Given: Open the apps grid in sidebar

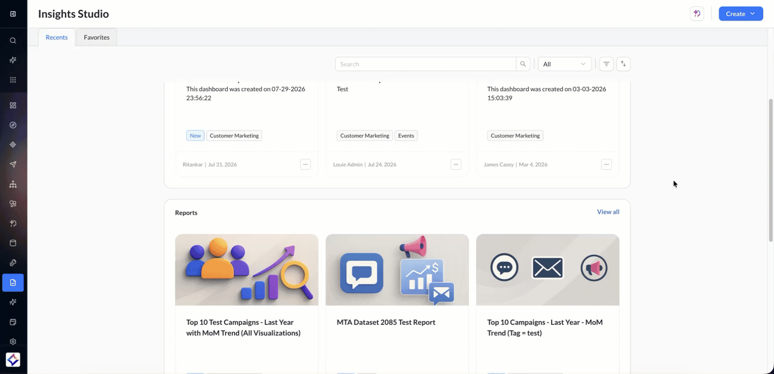Looking at the screenshot, I should tap(13, 80).
